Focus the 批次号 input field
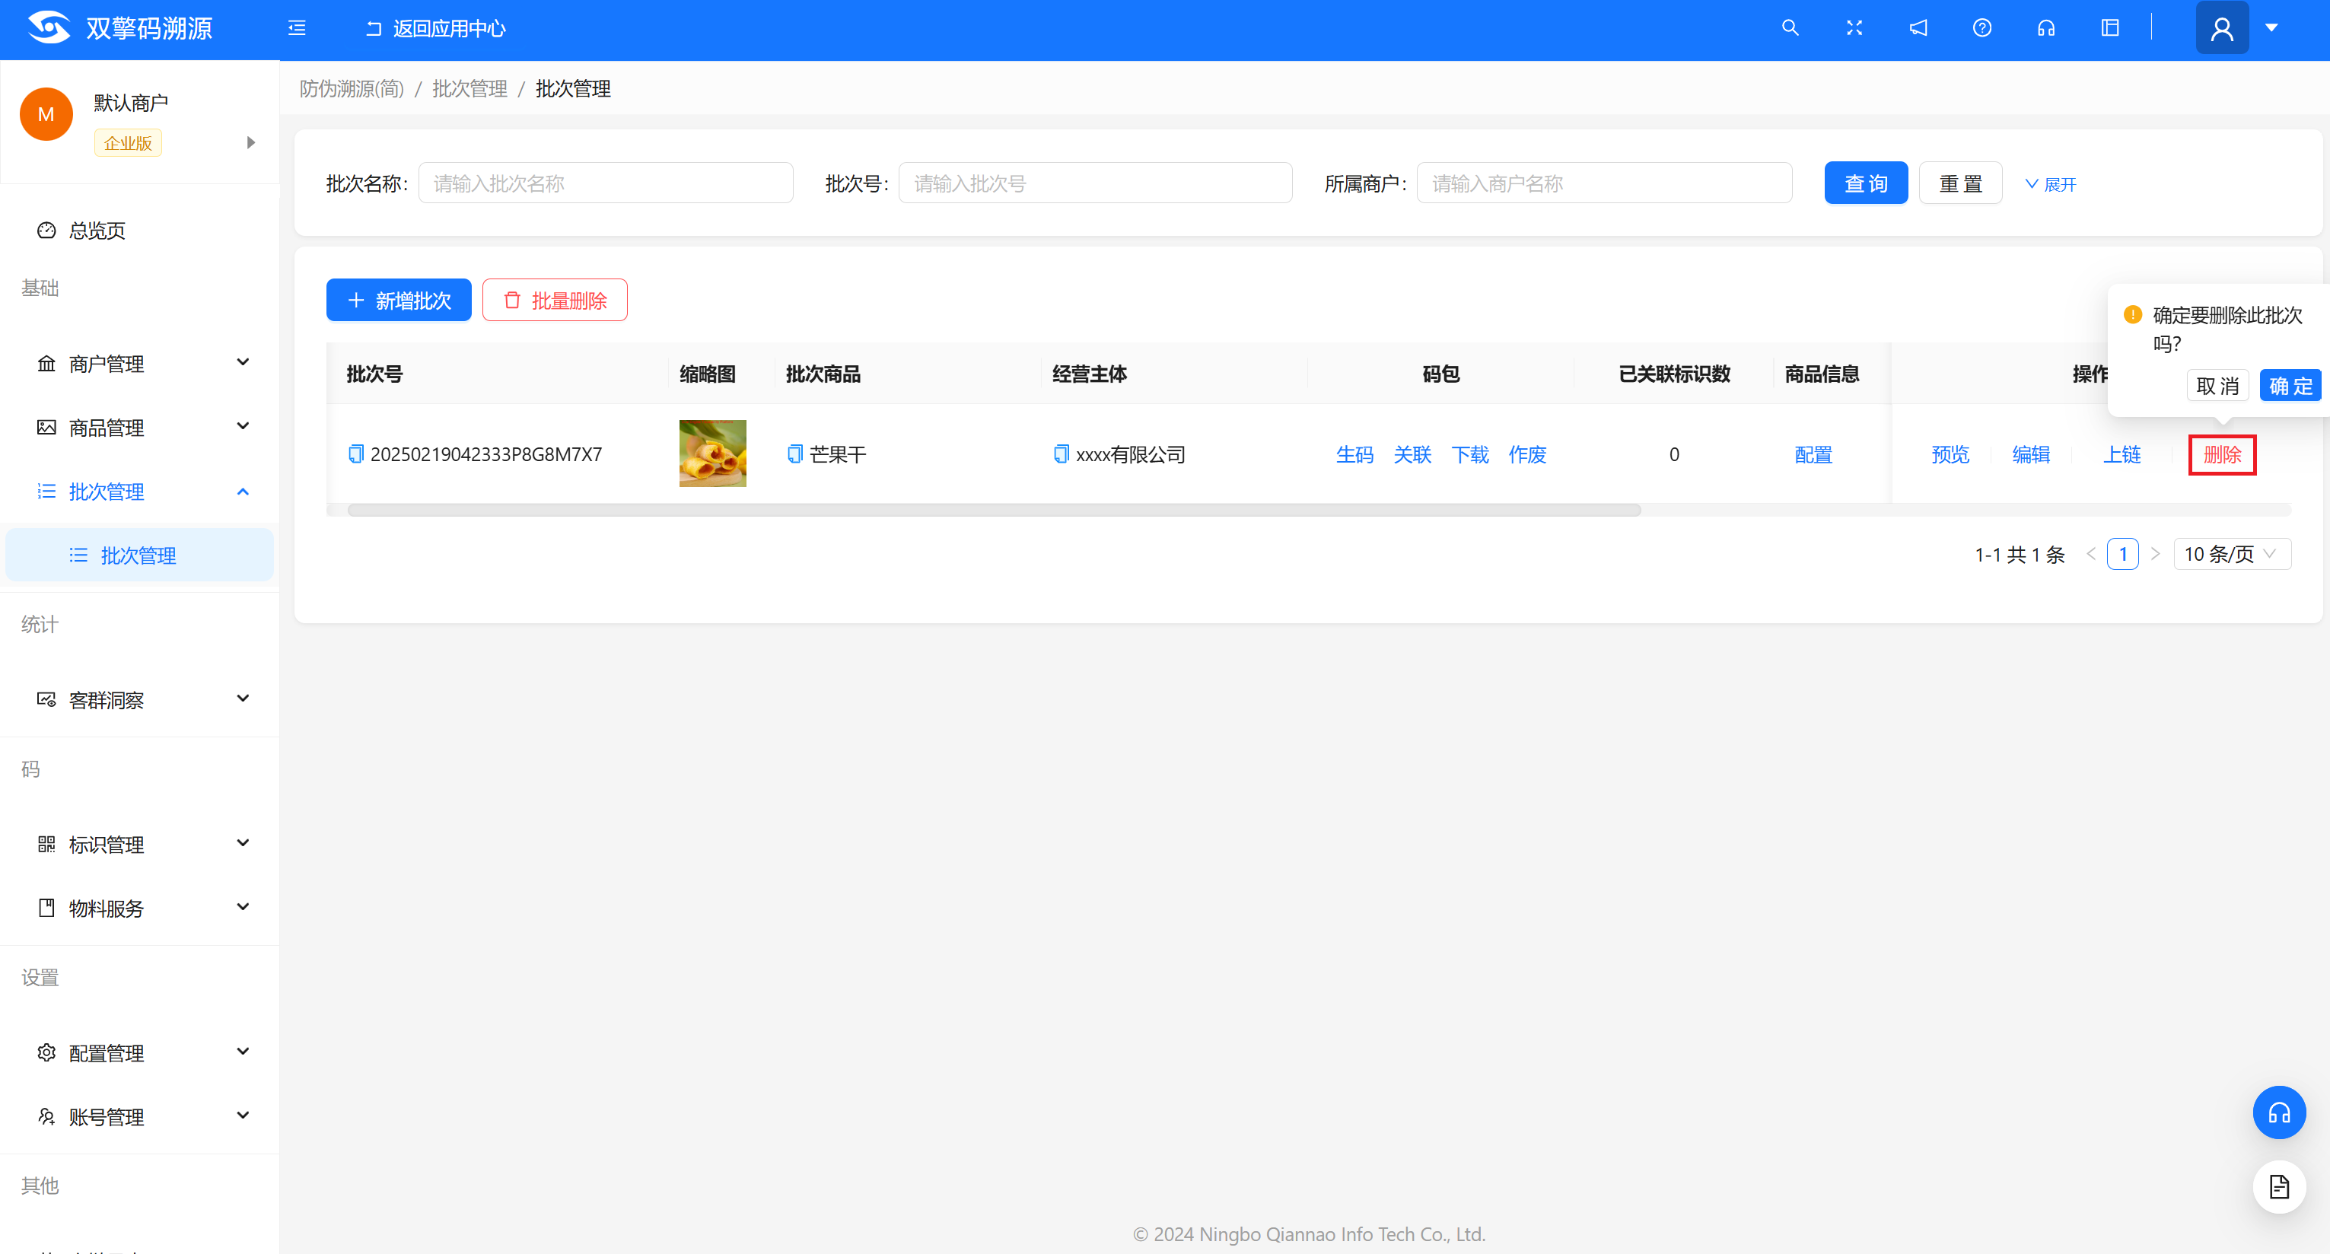The image size is (2330, 1254). click(x=1094, y=183)
